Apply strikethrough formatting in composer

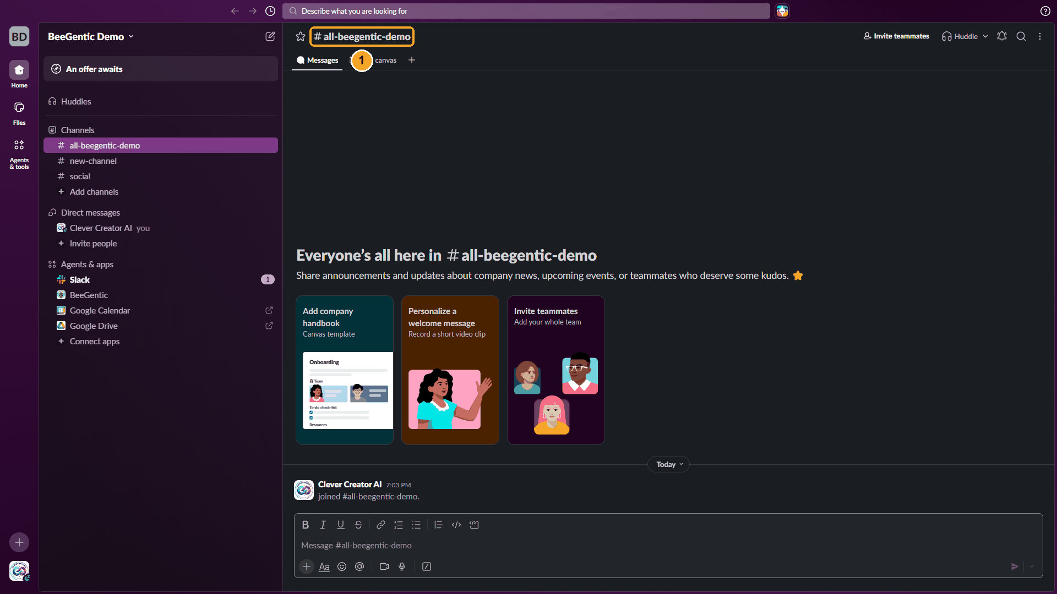pyautogui.click(x=358, y=525)
